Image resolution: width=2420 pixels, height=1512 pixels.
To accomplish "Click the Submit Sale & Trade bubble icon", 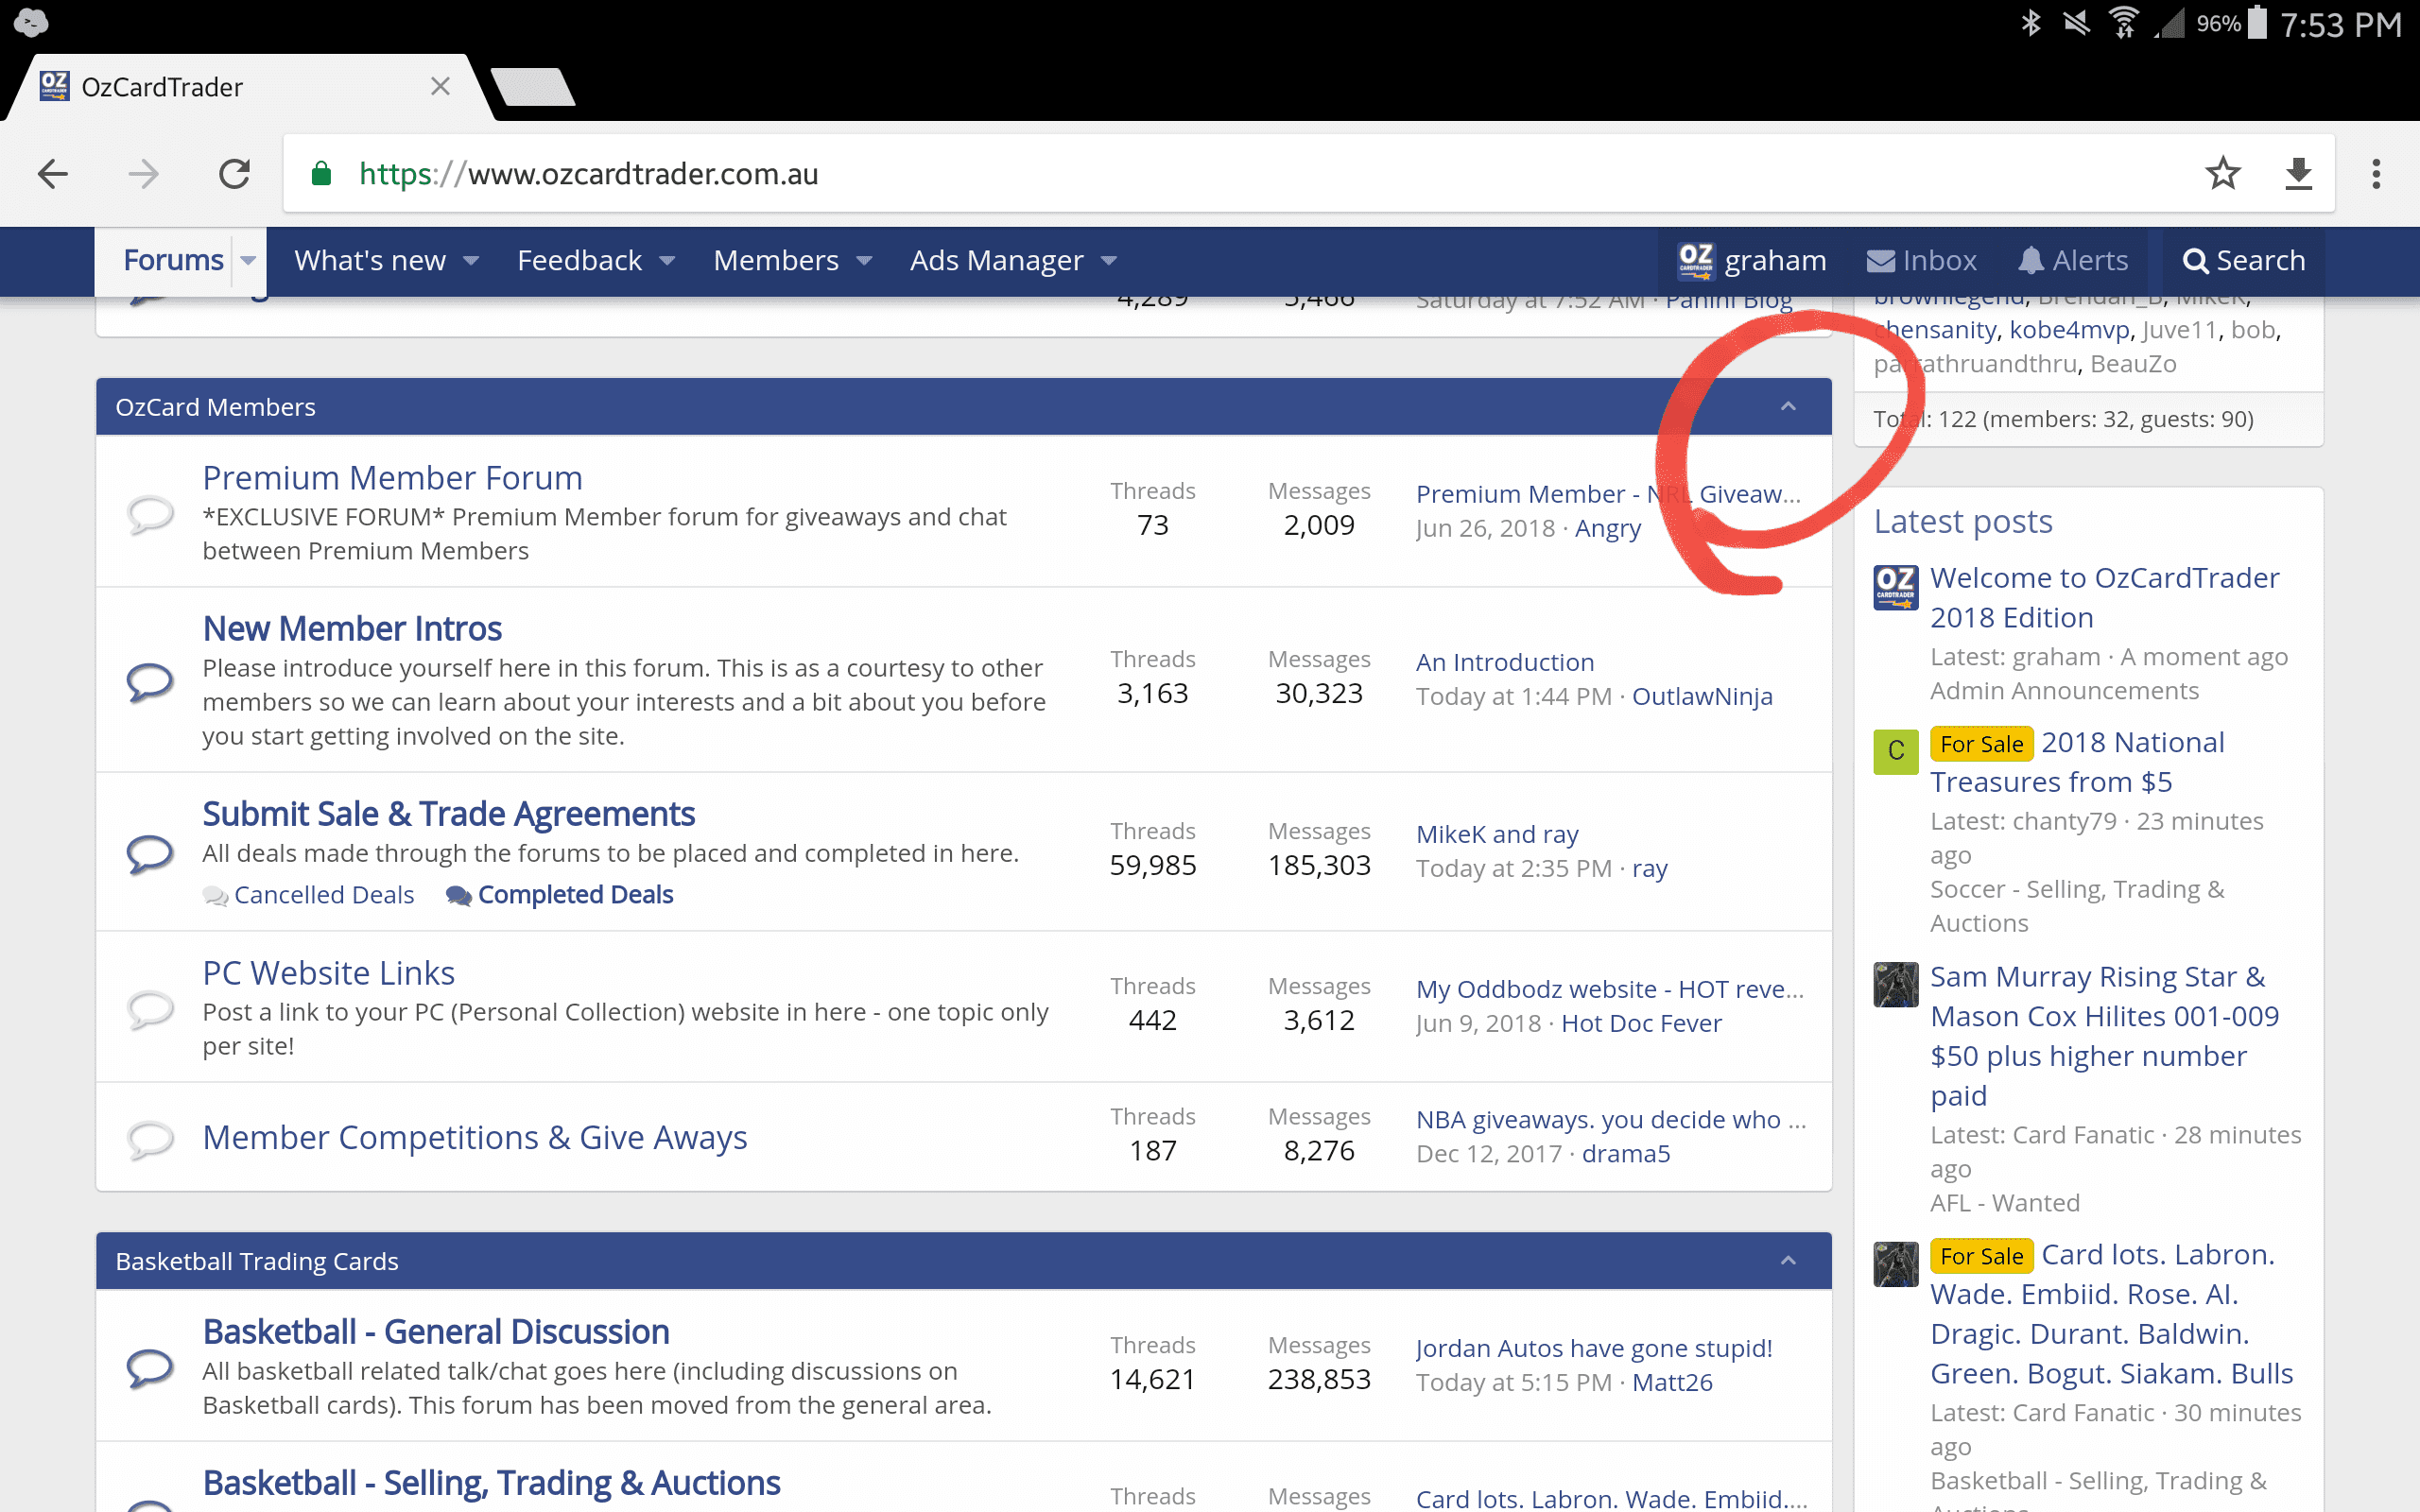I will pos(150,854).
